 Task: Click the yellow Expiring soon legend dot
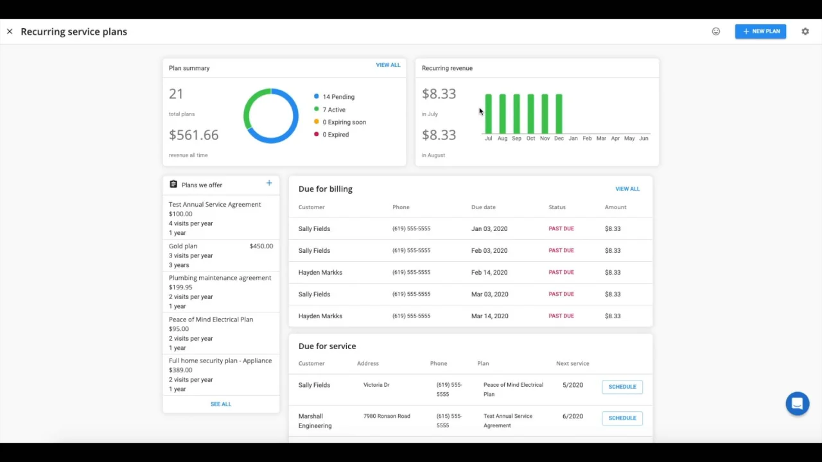(317, 121)
